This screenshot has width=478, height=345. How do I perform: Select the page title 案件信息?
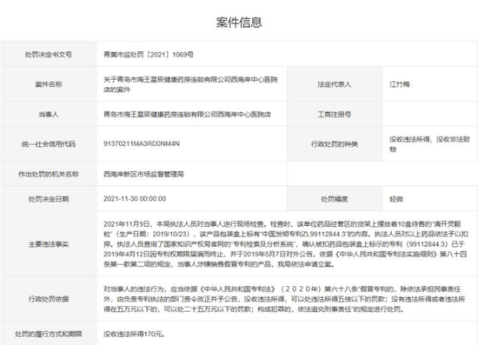pos(239,23)
